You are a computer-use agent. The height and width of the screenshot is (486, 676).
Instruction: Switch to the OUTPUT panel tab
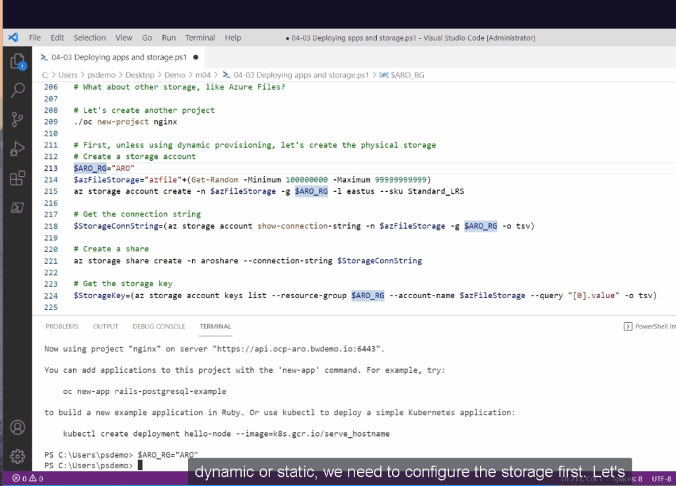(x=106, y=326)
